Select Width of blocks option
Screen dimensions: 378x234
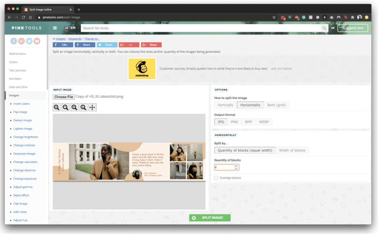(x=292, y=150)
